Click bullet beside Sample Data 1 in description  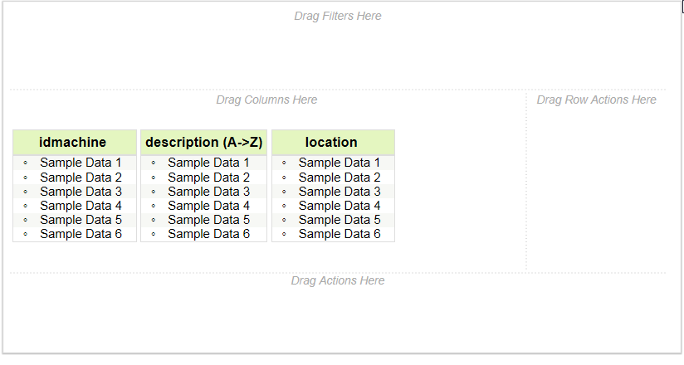(x=154, y=163)
